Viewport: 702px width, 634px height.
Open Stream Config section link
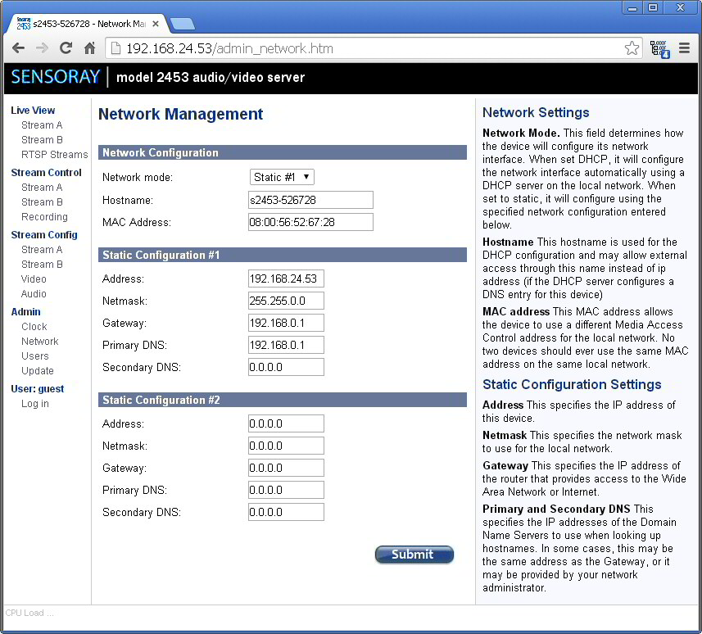(44, 234)
